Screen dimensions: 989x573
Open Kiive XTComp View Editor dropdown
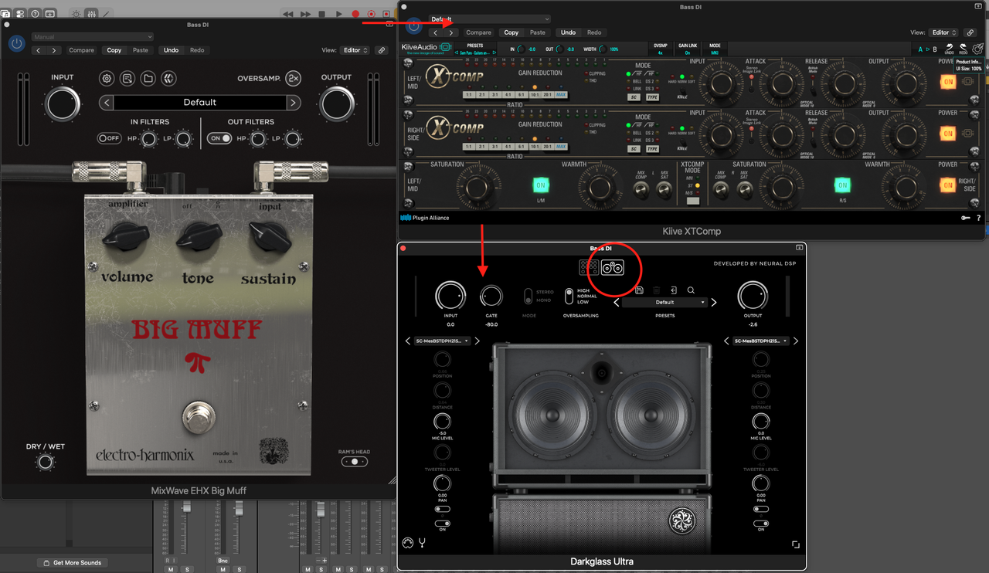click(943, 32)
